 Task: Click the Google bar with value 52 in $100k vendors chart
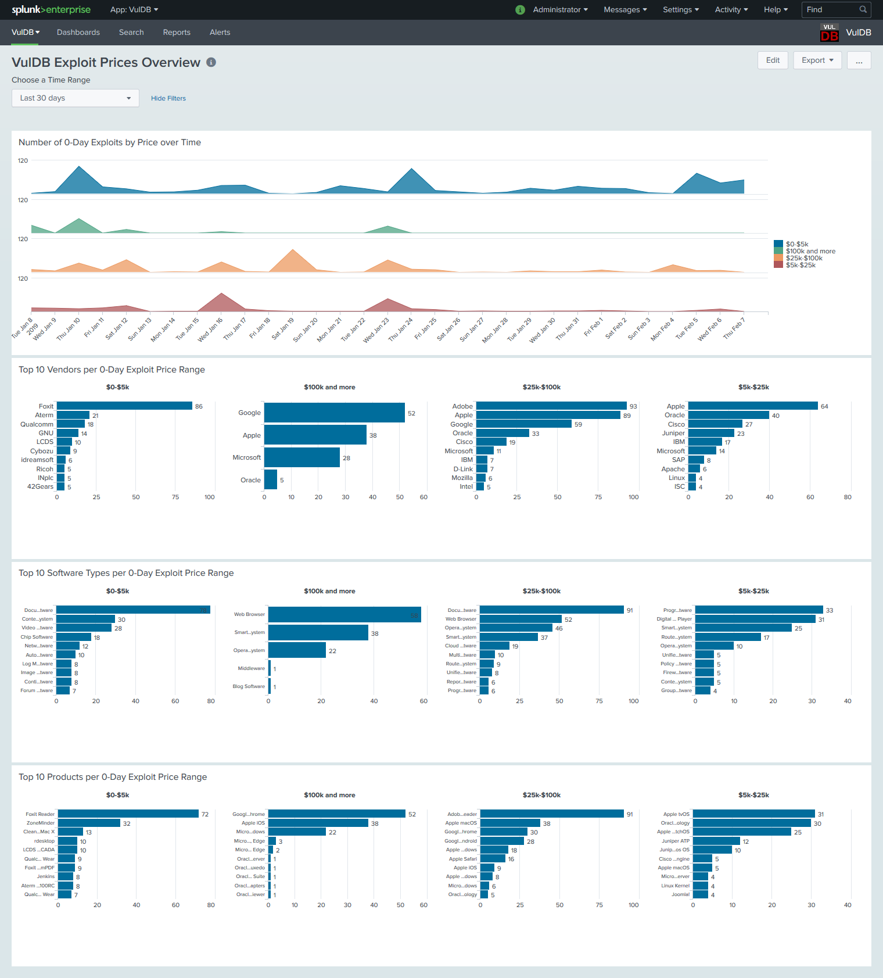click(x=335, y=413)
